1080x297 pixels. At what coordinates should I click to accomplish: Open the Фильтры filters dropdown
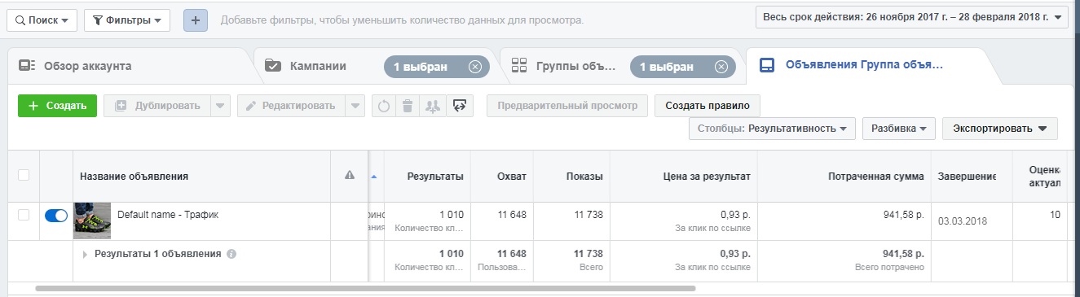click(126, 20)
